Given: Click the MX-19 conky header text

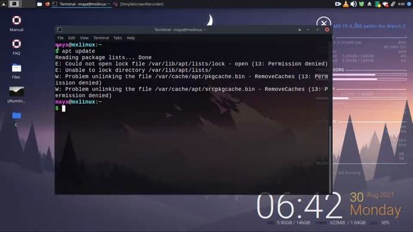Looking at the screenshot, I should [x=370, y=26].
